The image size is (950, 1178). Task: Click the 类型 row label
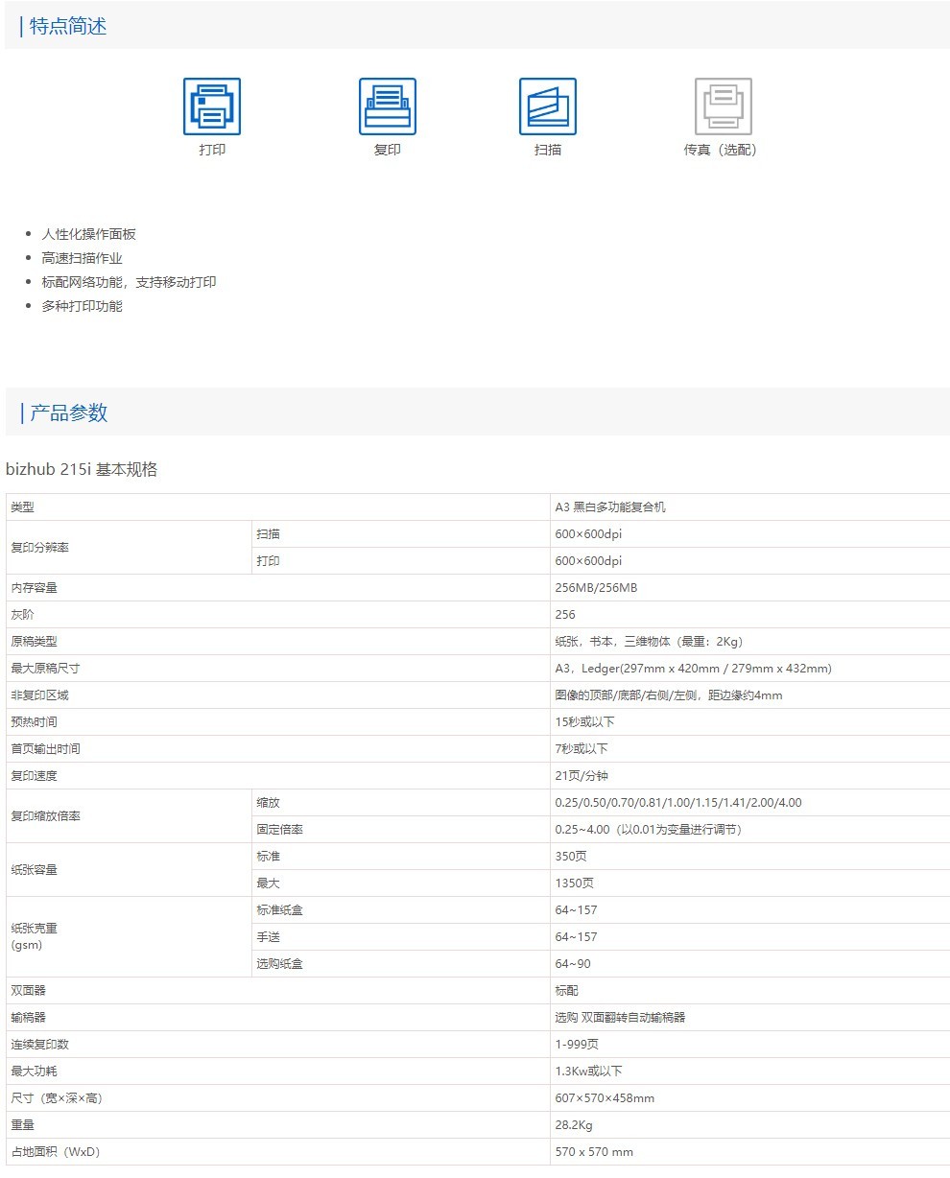tap(22, 507)
